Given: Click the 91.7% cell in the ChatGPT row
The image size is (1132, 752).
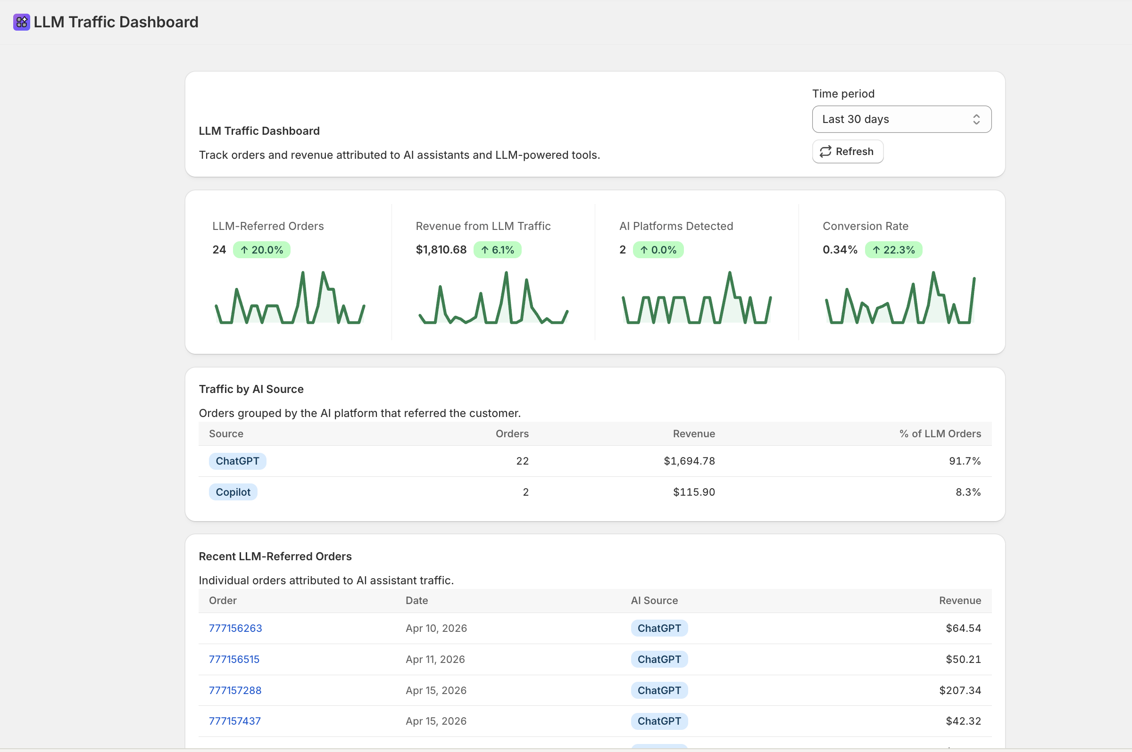Looking at the screenshot, I should tap(965, 461).
